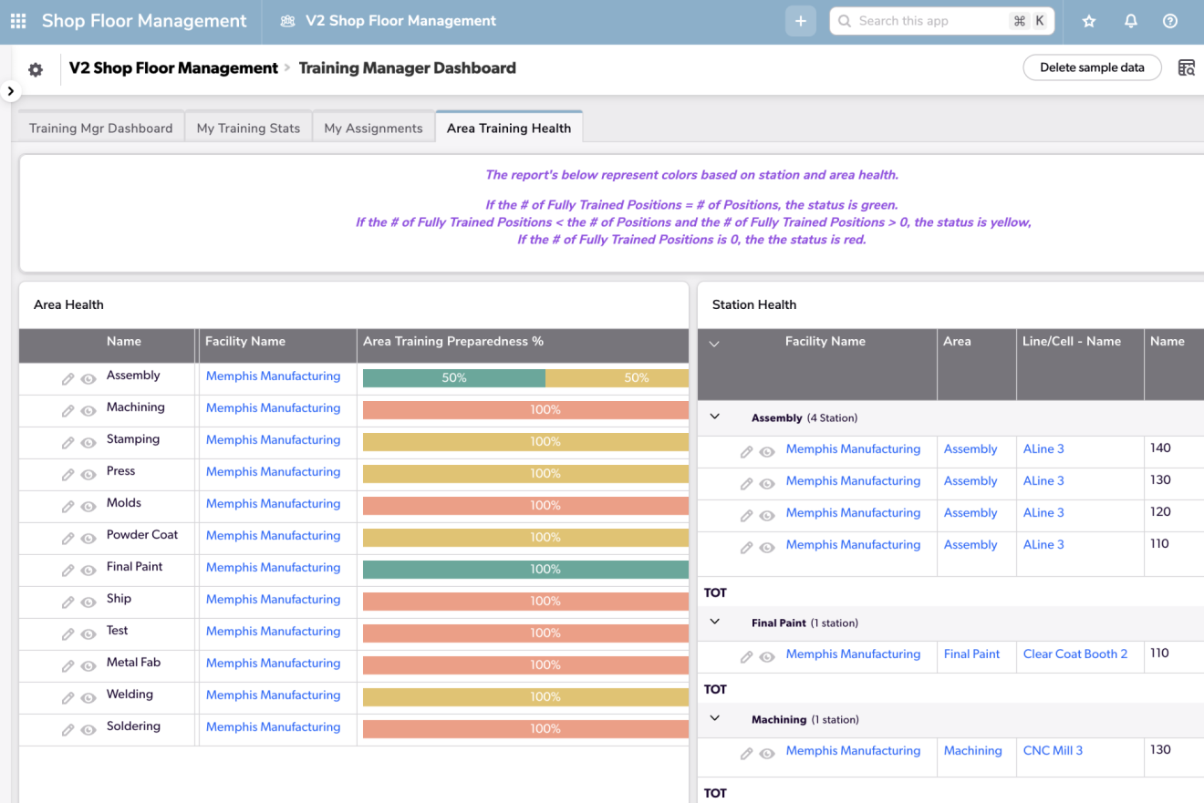Image resolution: width=1204 pixels, height=803 pixels.
Task: Open favorites star icon
Action: coord(1088,22)
